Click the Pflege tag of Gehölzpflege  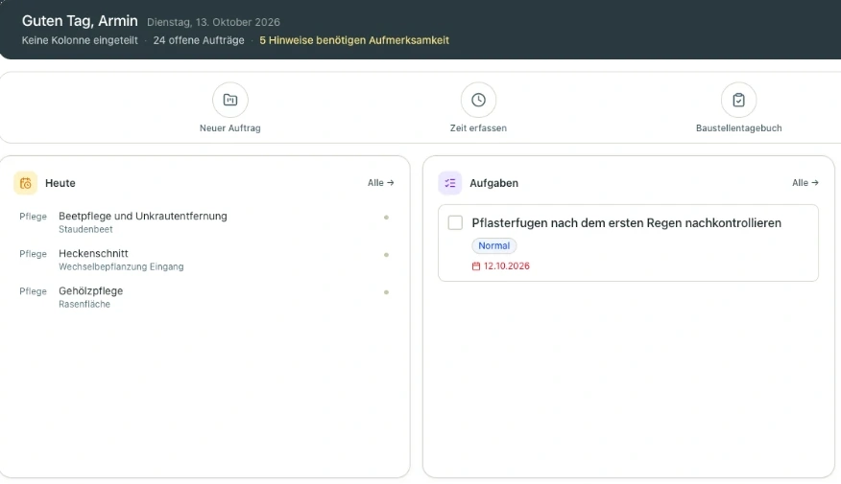(34, 291)
